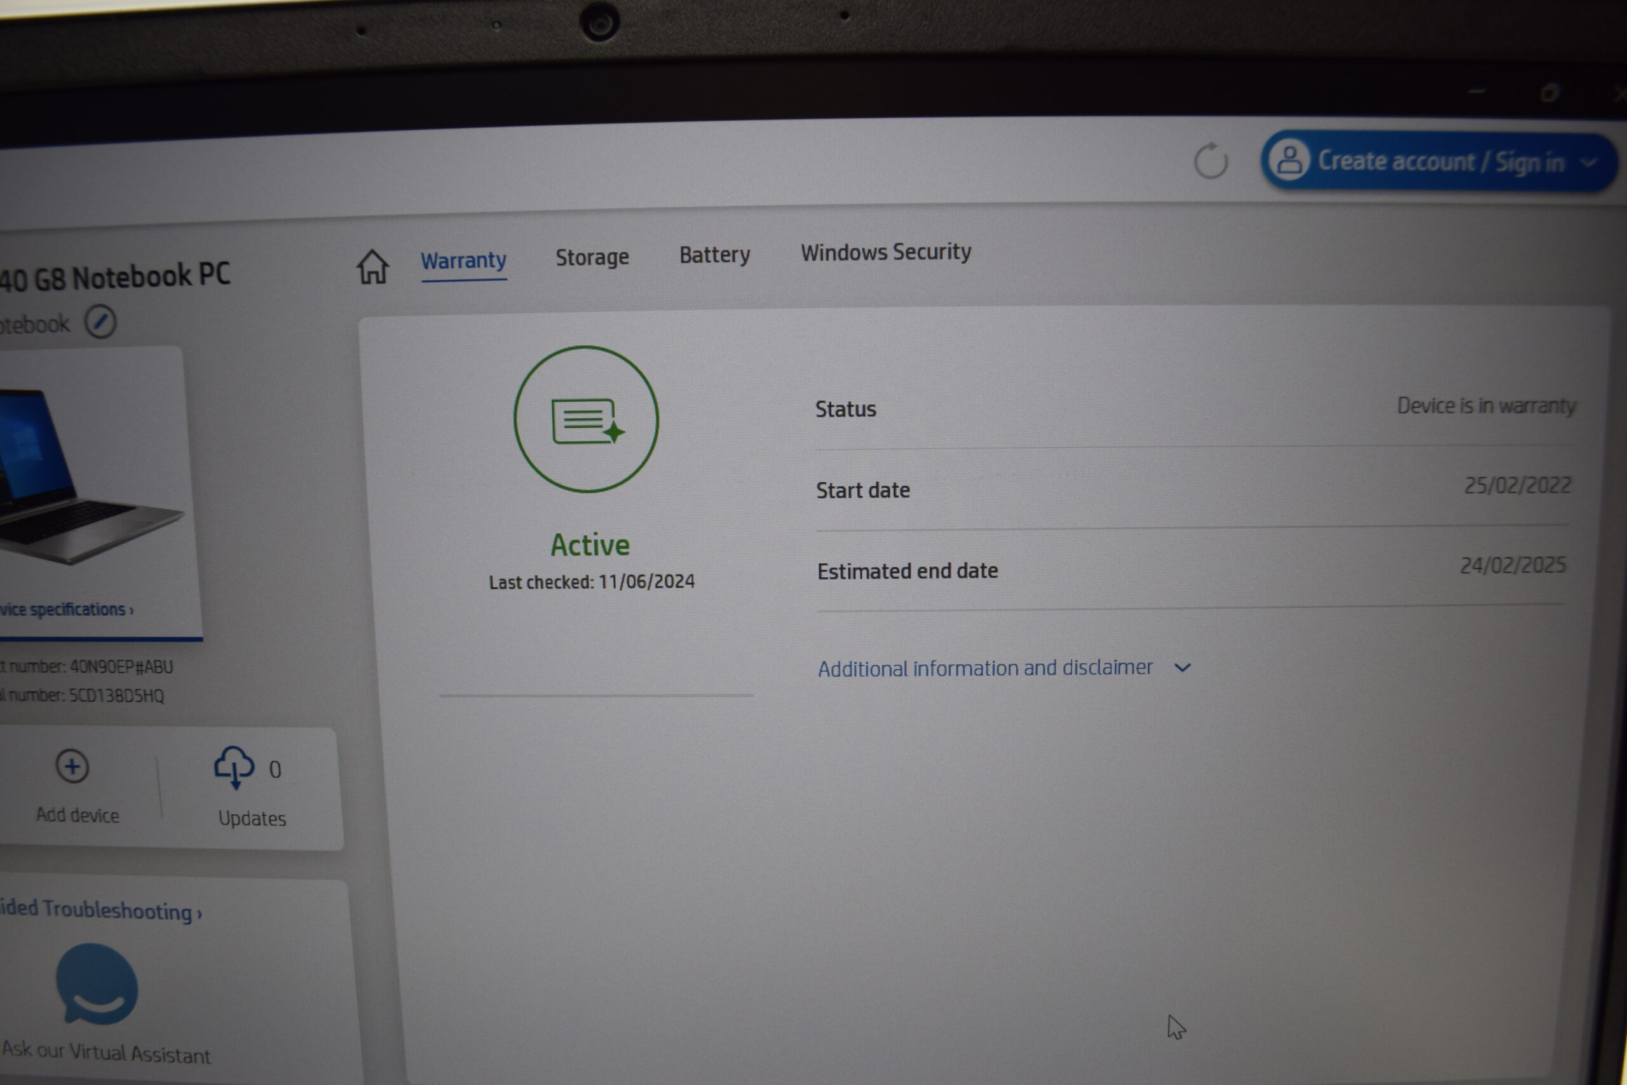Screen dimensions: 1627x1085
Task: Click the 24/02/2025 end date value
Action: click(1513, 565)
